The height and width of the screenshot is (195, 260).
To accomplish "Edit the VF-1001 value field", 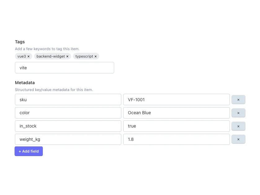I will click(x=177, y=100).
